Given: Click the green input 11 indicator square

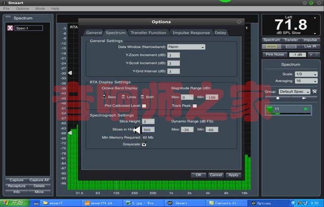Looking at the screenshot, I should tap(270, 109).
